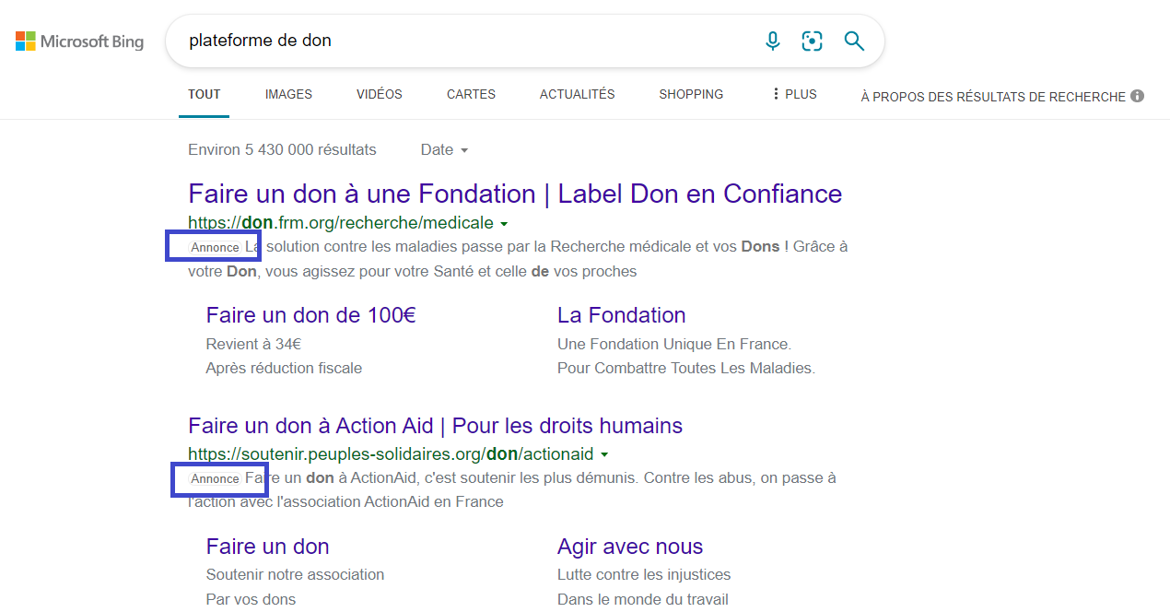This screenshot has height=612, width=1170.
Task: Click 'Environ 5 430 000 résultats' text
Action: coord(282,149)
